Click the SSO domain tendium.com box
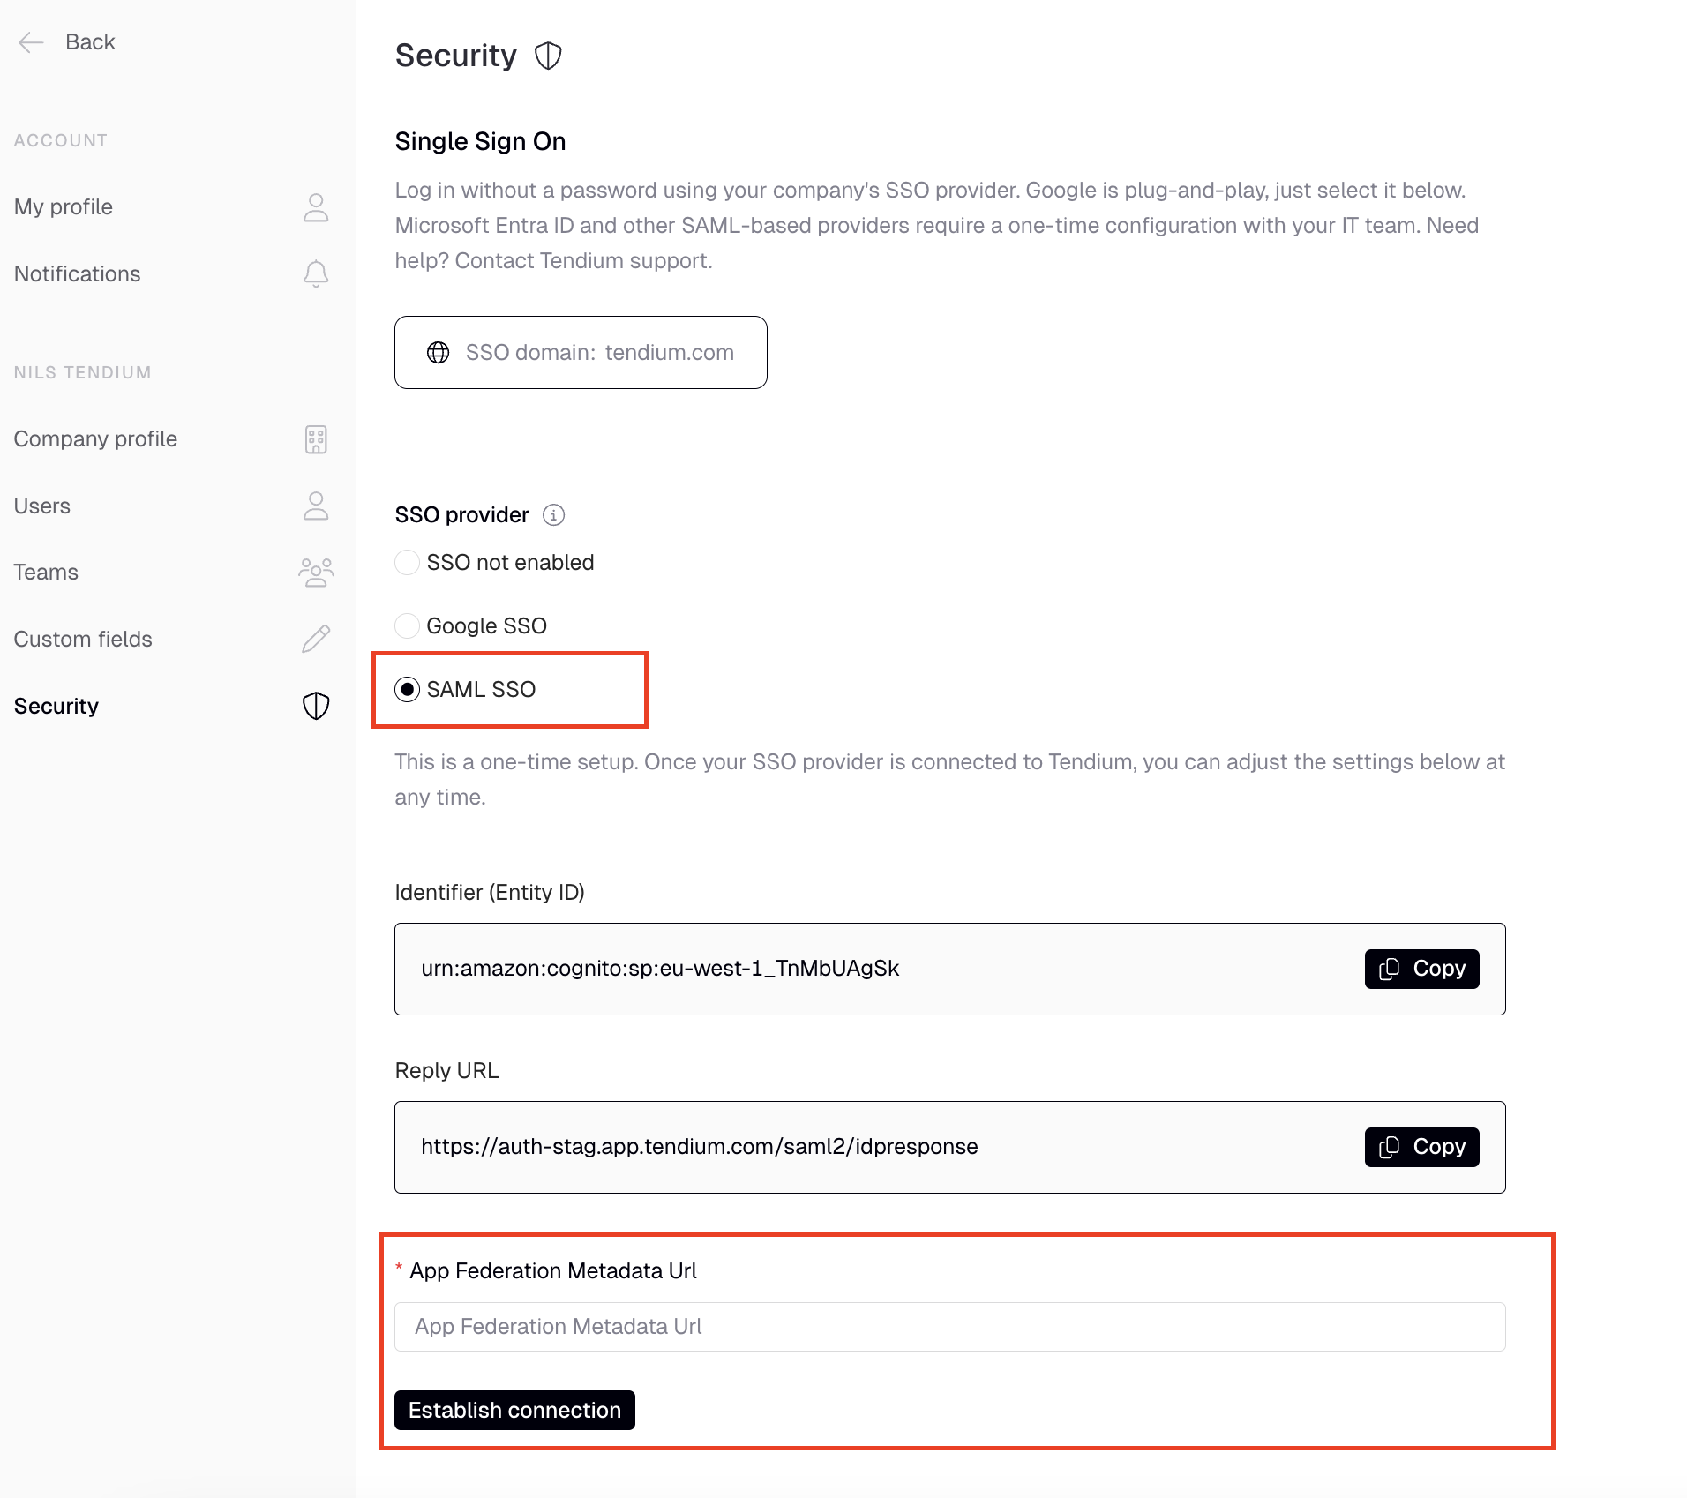Viewport: 1687px width, 1498px height. coord(581,352)
